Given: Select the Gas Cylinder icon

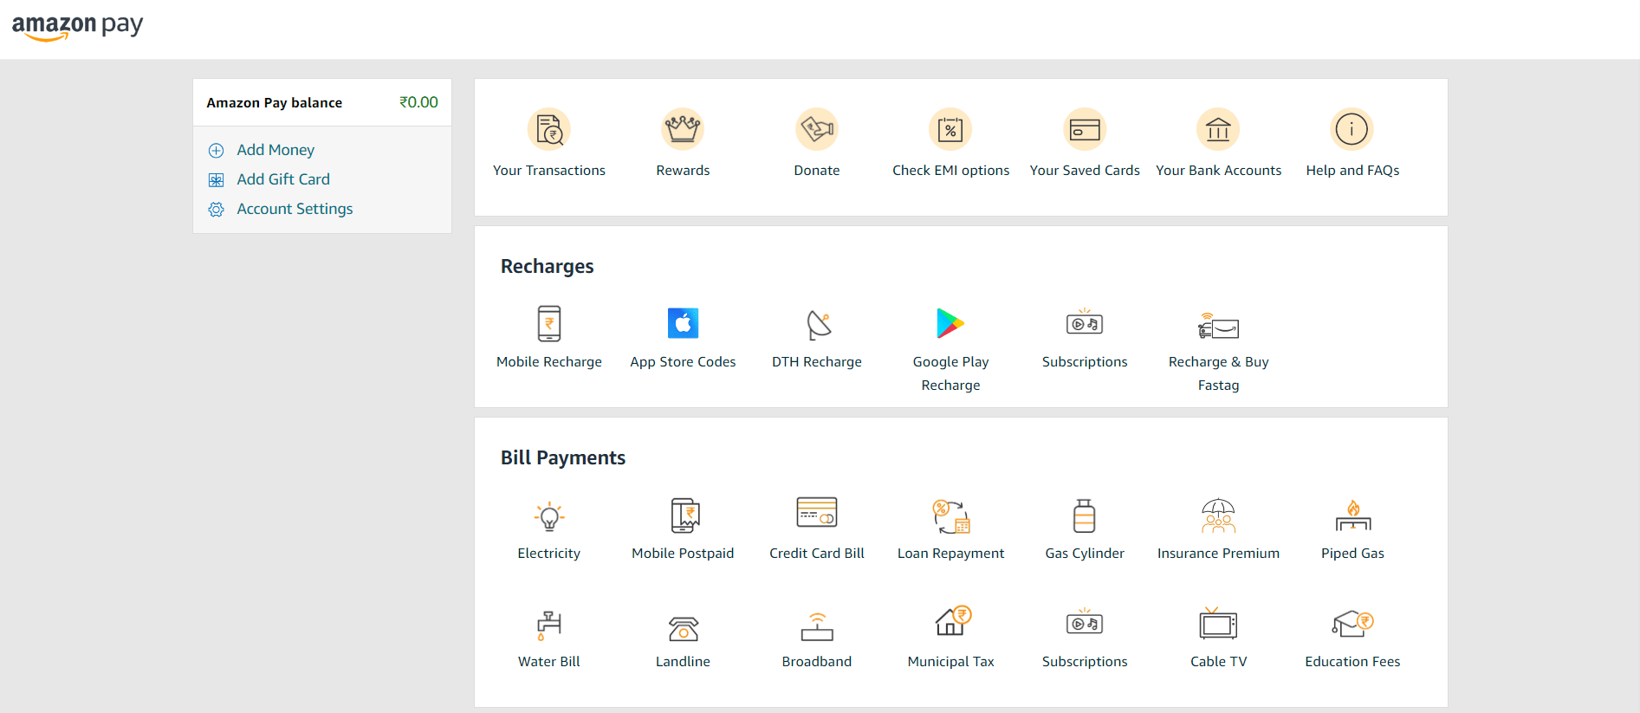Looking at the screenshot, I should [x=1085, y=515].
